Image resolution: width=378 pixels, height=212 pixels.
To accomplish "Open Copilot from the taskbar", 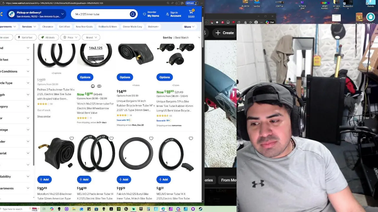I will coord(52,209).
